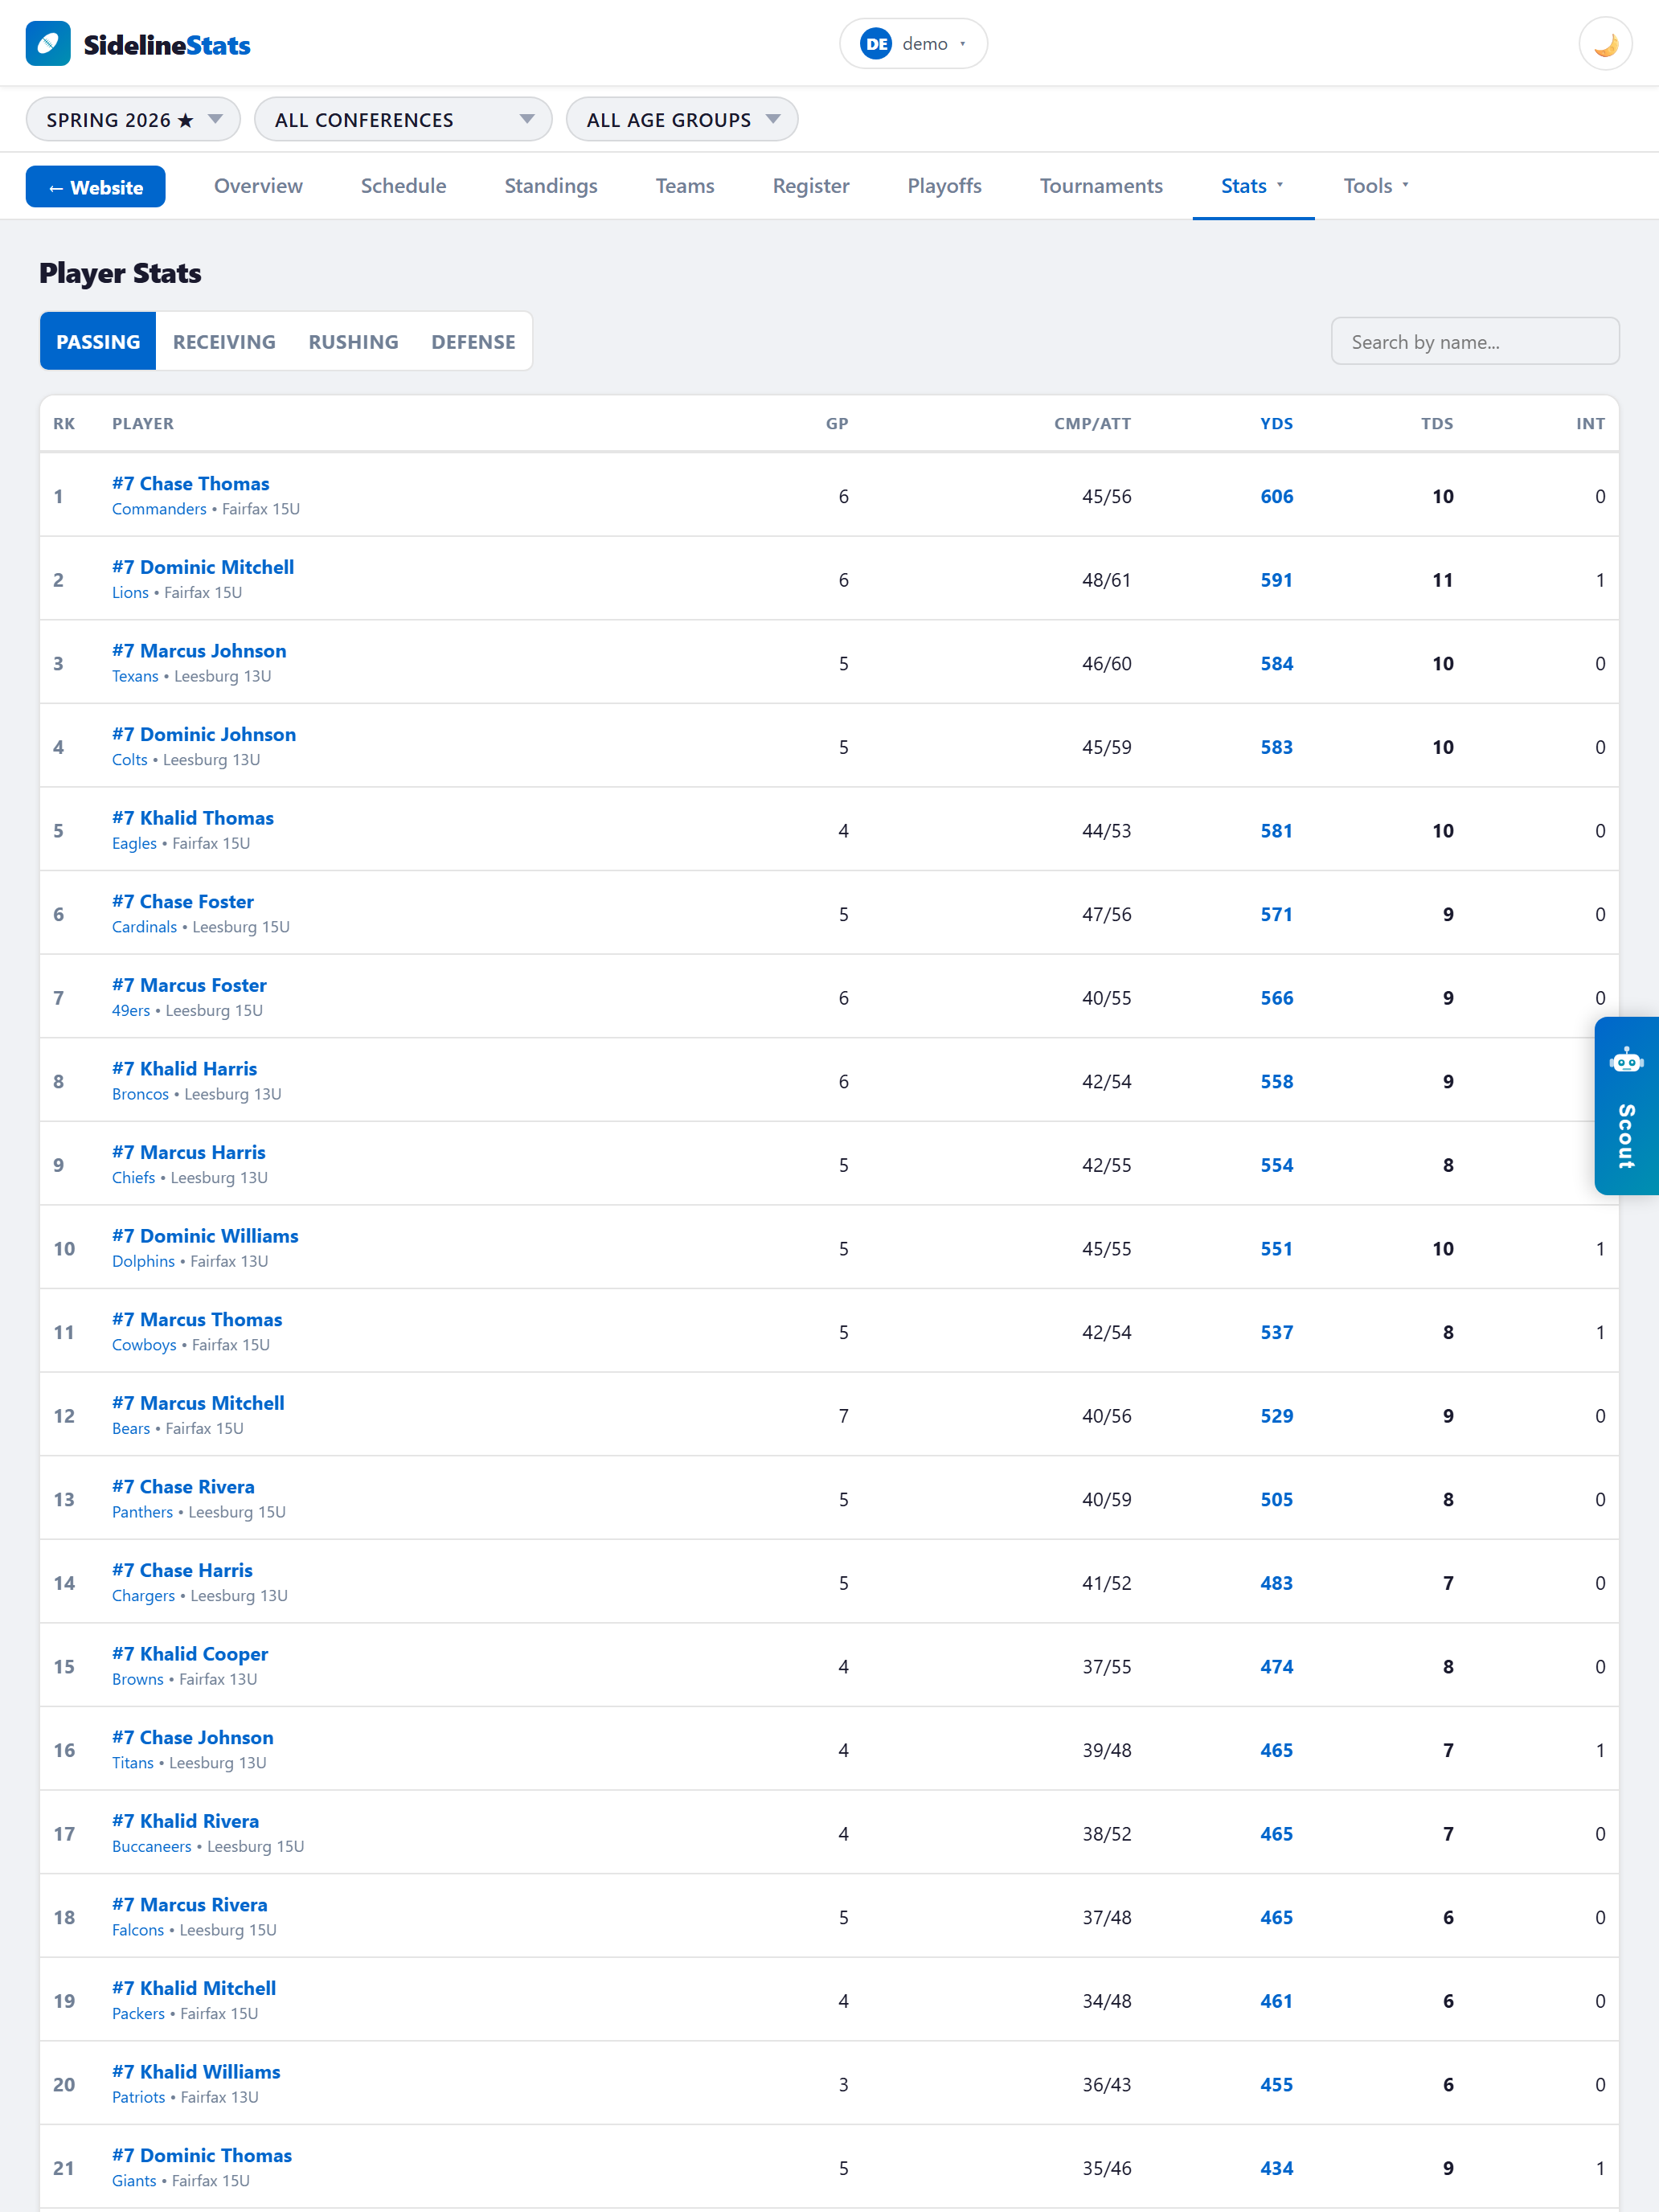Open the Cowboys team link
This screenshot has height=2212, width=1659.
144,1345
